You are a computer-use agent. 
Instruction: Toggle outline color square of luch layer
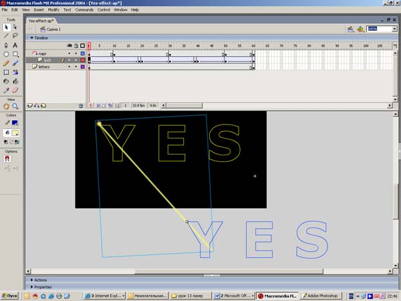point(82,60)
